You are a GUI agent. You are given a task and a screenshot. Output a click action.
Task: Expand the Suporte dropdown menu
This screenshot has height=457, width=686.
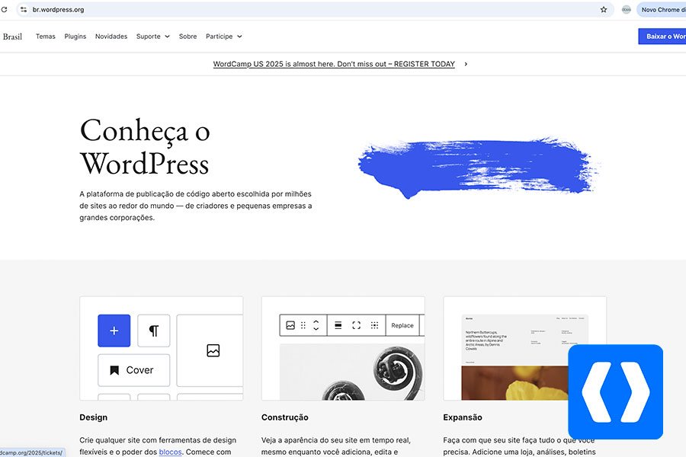click(152, 37)
